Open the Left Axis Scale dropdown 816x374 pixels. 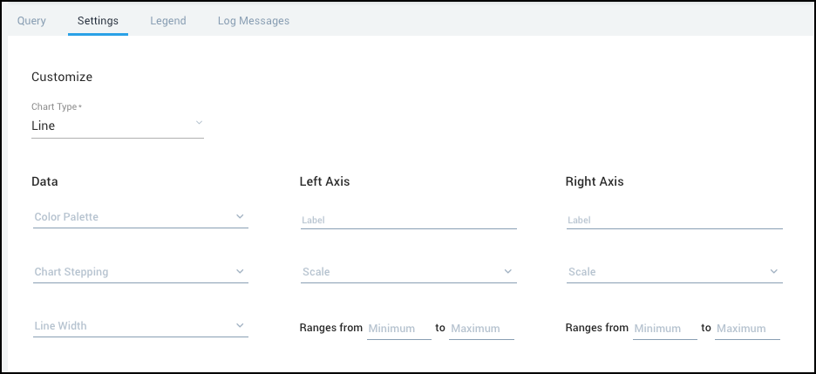pyautogui.click(x=401, y=272)
